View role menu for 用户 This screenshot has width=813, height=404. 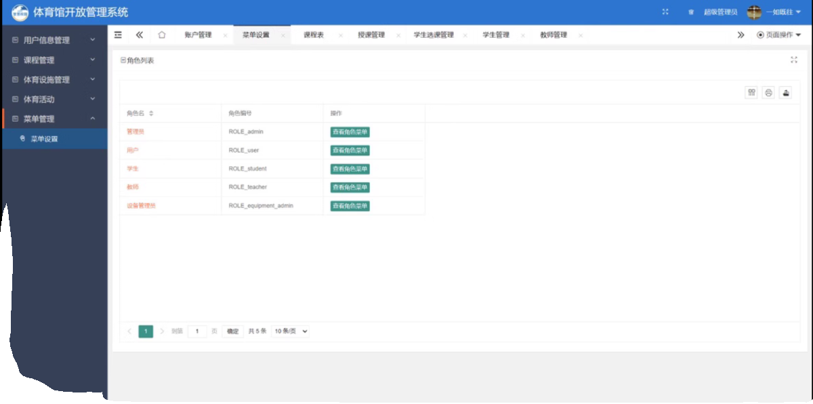350,150
